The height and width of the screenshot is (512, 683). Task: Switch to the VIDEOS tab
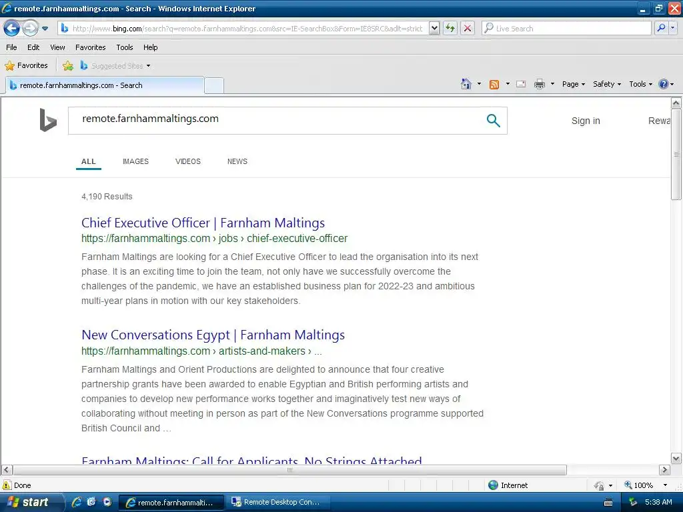pyautogui.click(x=187, y=161)
